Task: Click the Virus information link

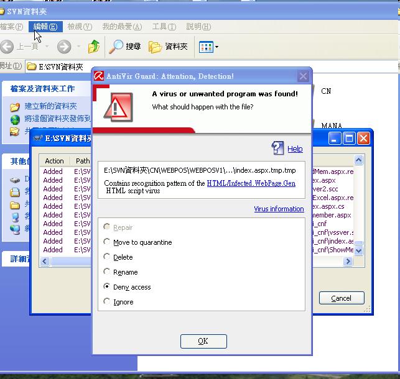Action: [279, 209]
